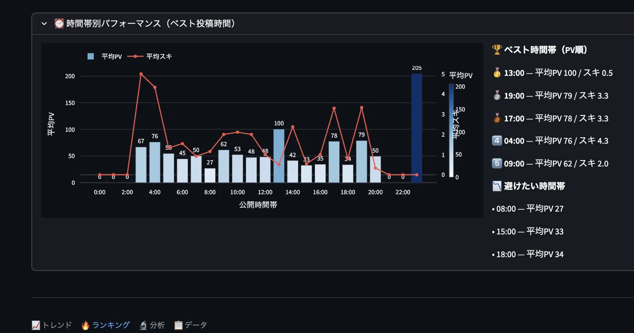Viewport: 634px width, 333px height.
Task: Toggle the 平均PV legend entry
Action: tap(105, 56)
